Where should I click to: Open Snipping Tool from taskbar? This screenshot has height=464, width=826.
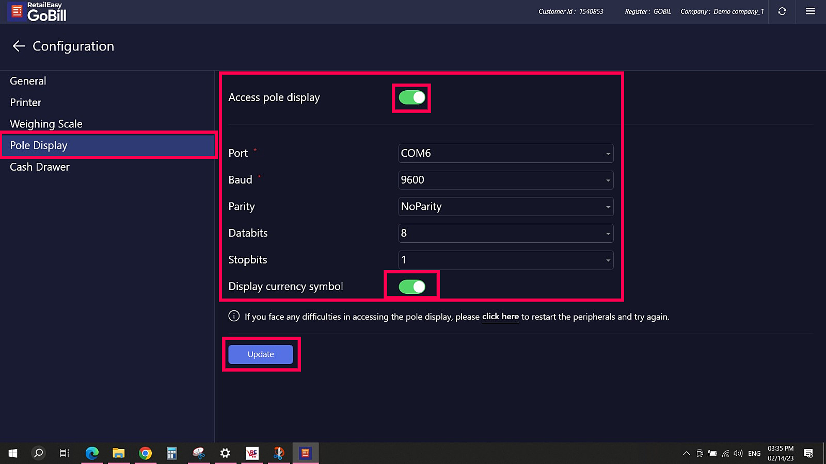[x=199, y=453]
